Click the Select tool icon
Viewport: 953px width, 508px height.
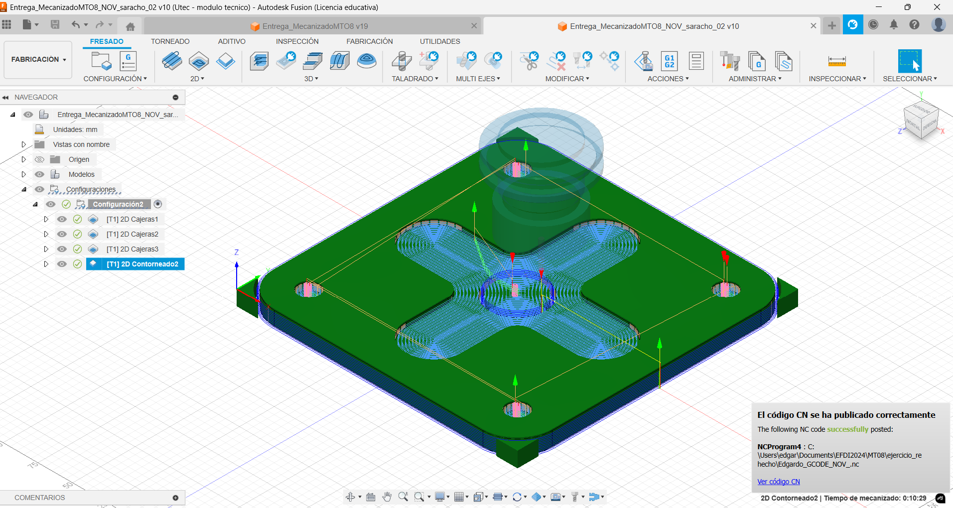tap(910, 61)
